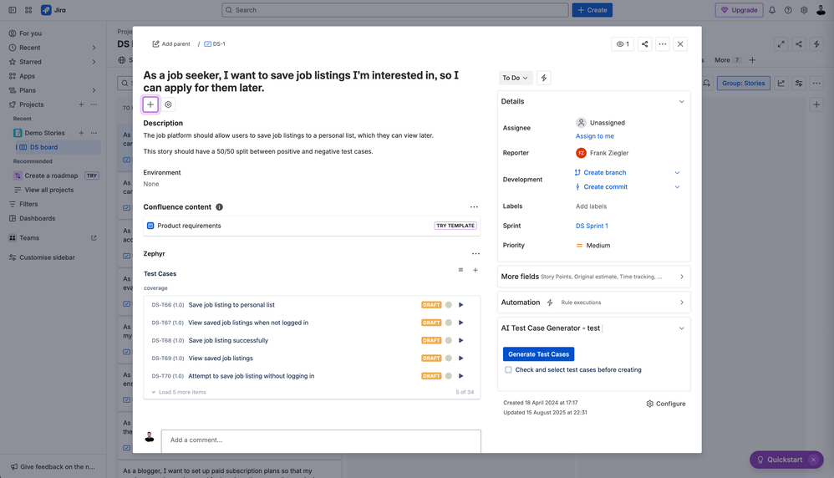
Task: Open the To Do status dropdown
Action: 515,79
